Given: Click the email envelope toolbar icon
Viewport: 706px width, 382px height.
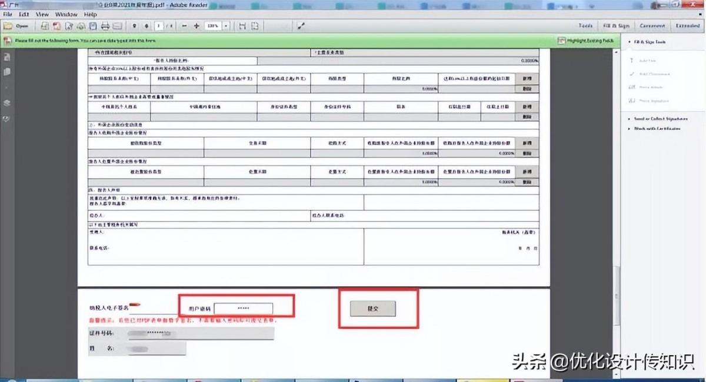Looking at the screenshot, I should tap(118, 26).
